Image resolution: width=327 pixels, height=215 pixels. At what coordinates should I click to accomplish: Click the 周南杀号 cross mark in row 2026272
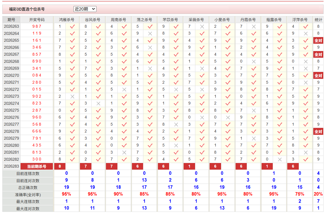pos(124,89)
